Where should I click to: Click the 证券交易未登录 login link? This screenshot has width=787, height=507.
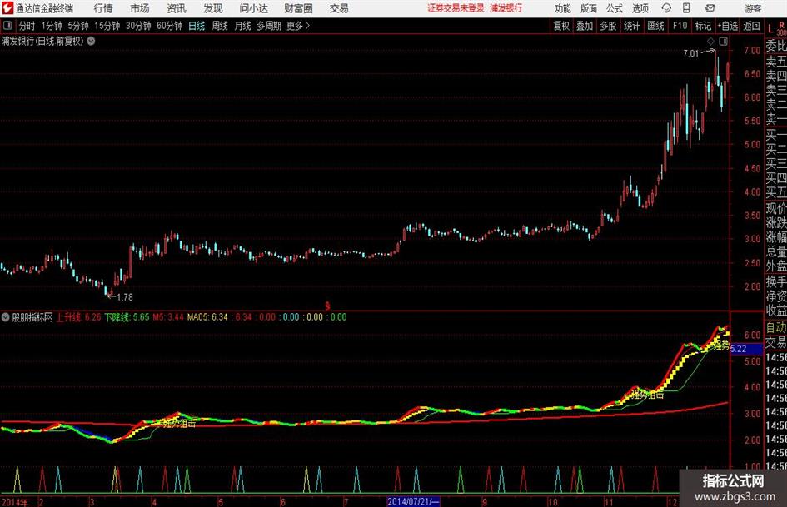[456, 8]
